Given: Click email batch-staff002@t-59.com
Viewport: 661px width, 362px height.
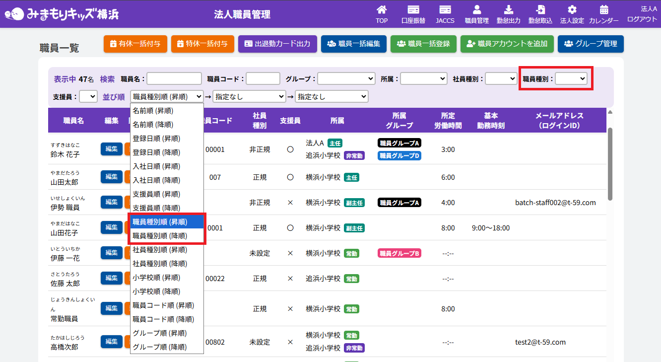Looking at the screenshot, I should click(556, 203).
